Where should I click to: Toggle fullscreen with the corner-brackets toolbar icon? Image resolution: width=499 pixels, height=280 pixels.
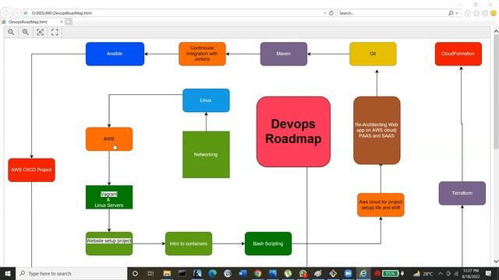[x=55, y=32]
